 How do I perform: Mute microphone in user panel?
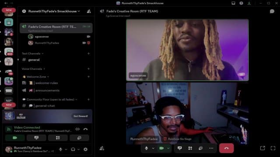(60, 149)
